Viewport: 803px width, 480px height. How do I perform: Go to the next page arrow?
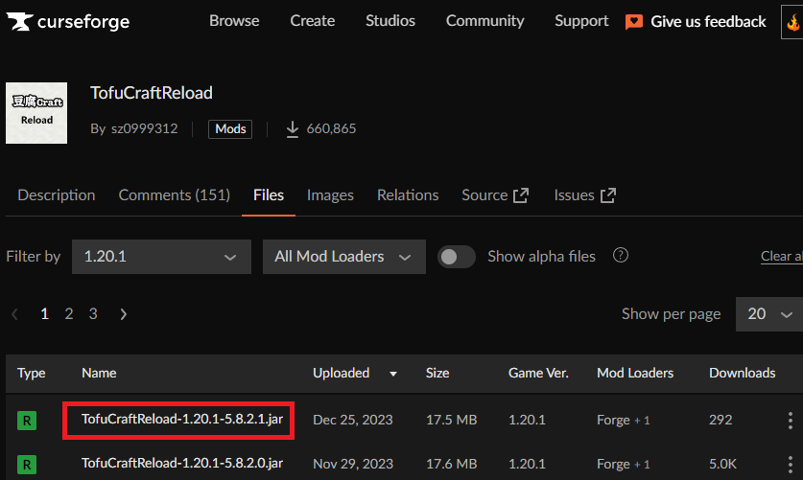[x=123, y=313]
